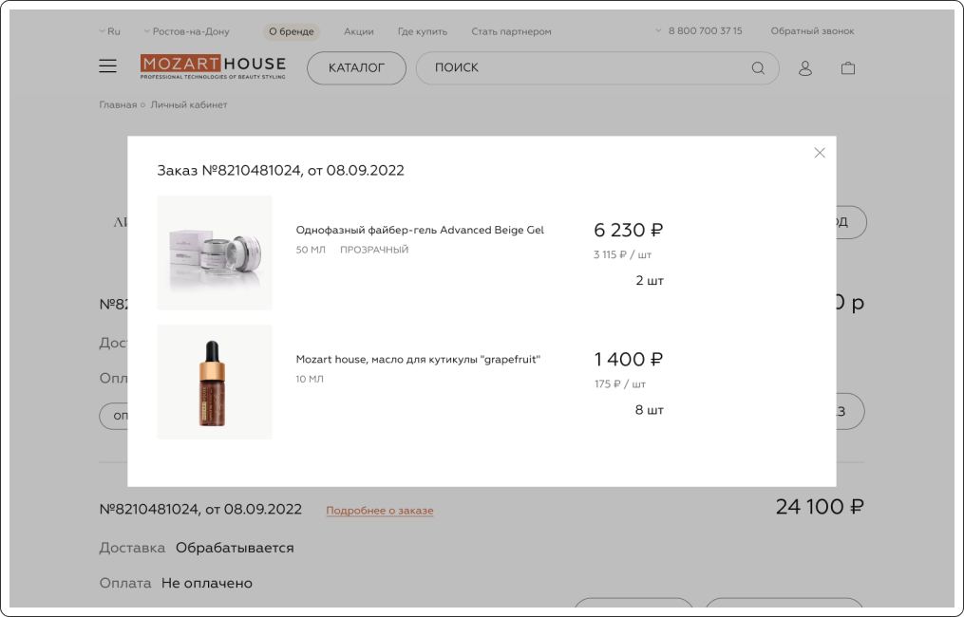Click the КАТАЛОГ button

(x=356, y=68)
